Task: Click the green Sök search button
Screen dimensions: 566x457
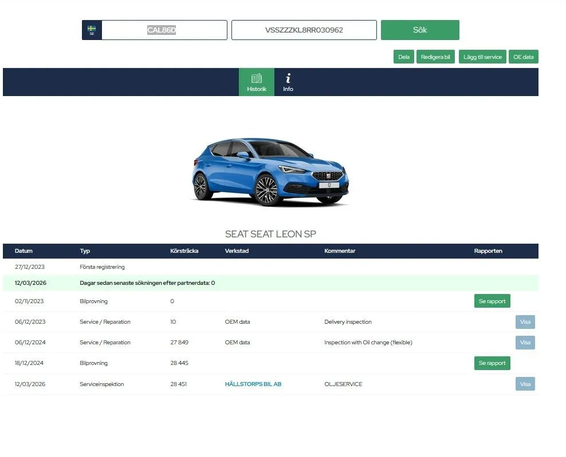Action: tap(420, 30)
